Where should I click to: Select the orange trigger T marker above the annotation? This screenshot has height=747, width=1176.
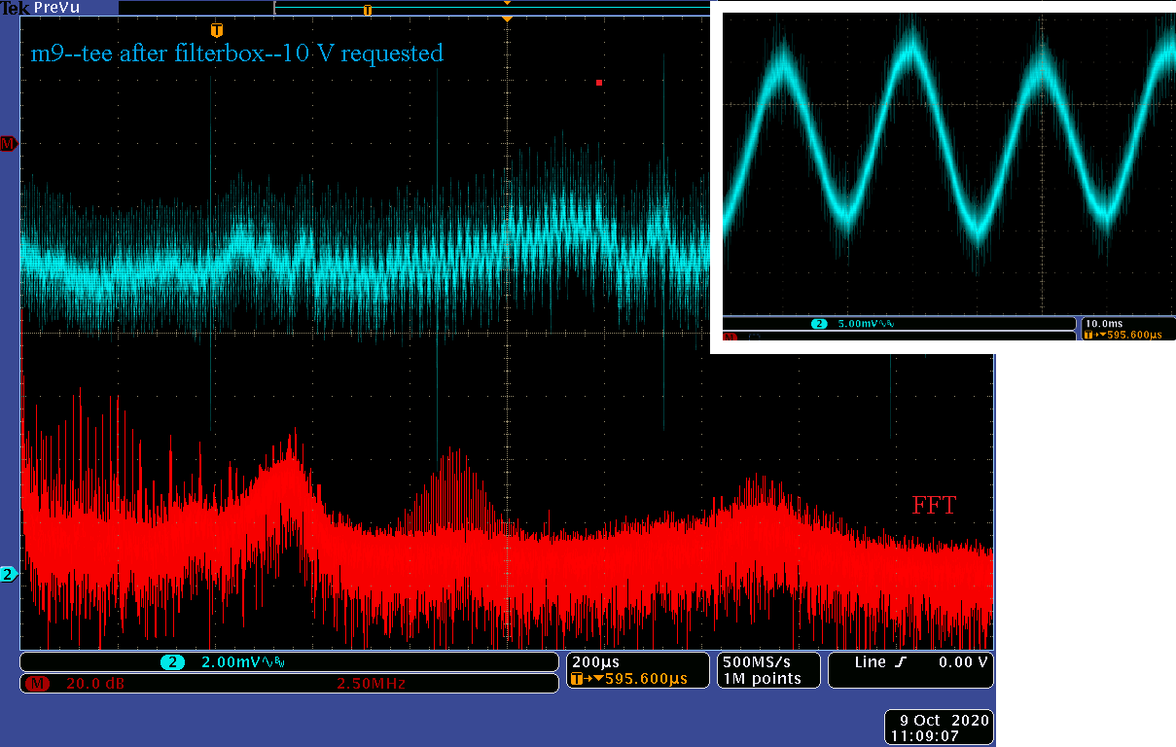[216, 30]
